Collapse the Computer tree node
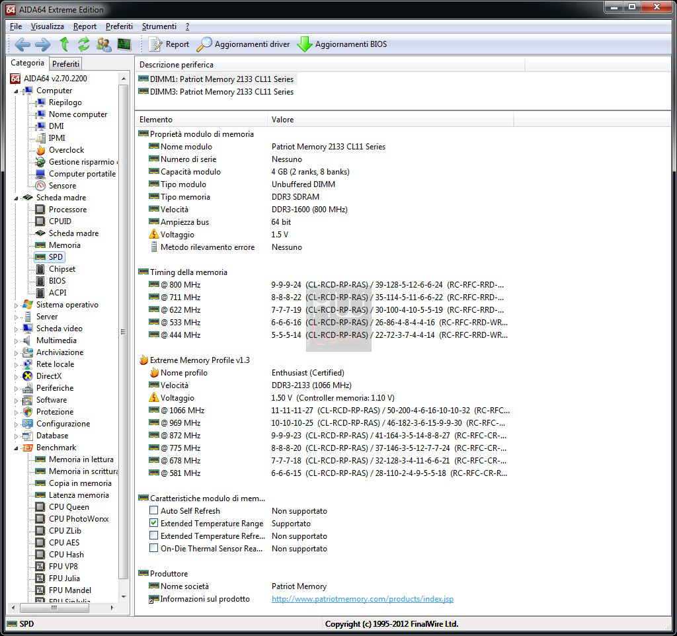The height and width of the screenshot is (636, 677). point(16,91)
